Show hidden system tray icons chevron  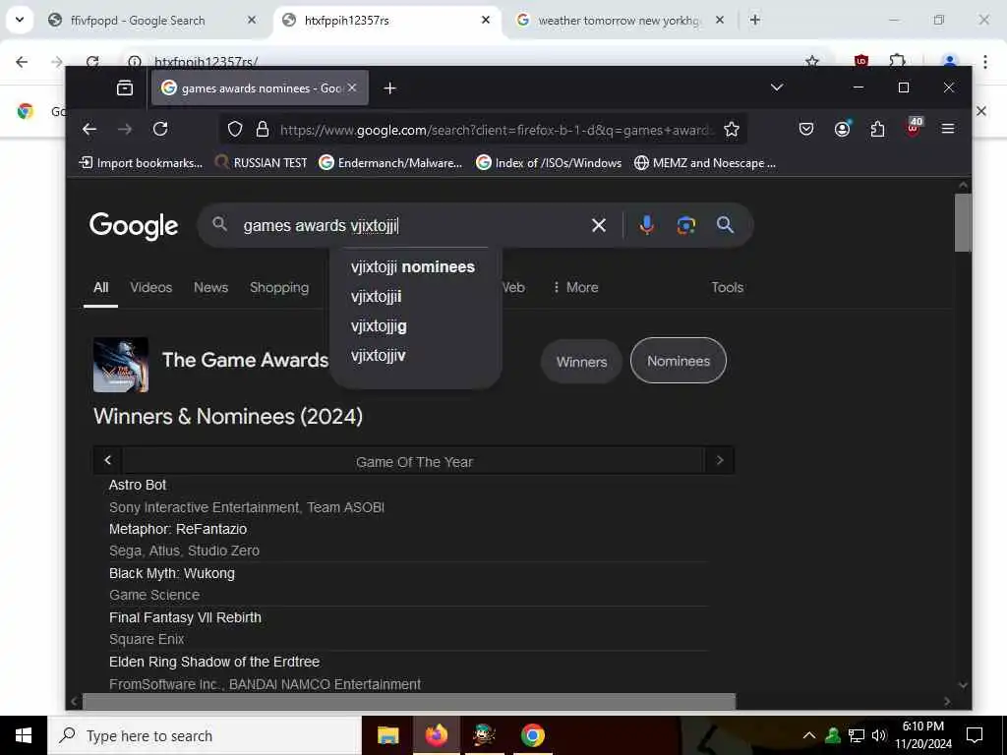[x=809, y=735]
